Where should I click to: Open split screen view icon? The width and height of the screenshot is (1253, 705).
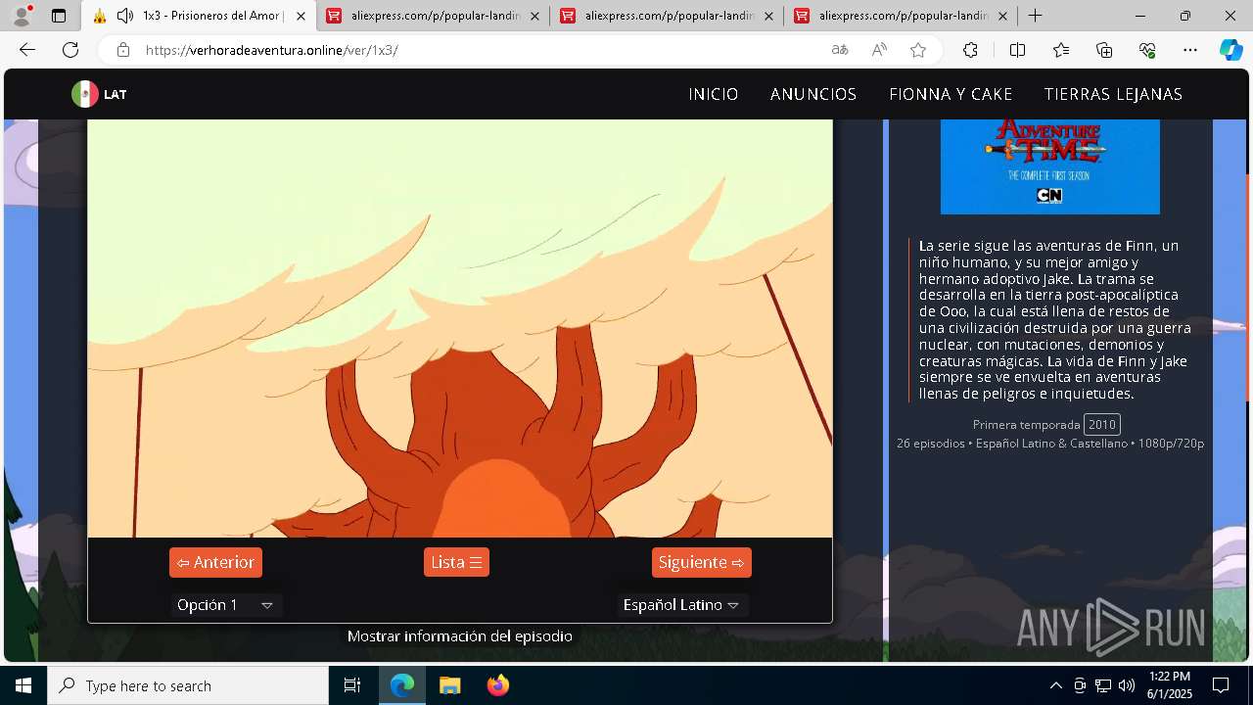point(1017,50)
